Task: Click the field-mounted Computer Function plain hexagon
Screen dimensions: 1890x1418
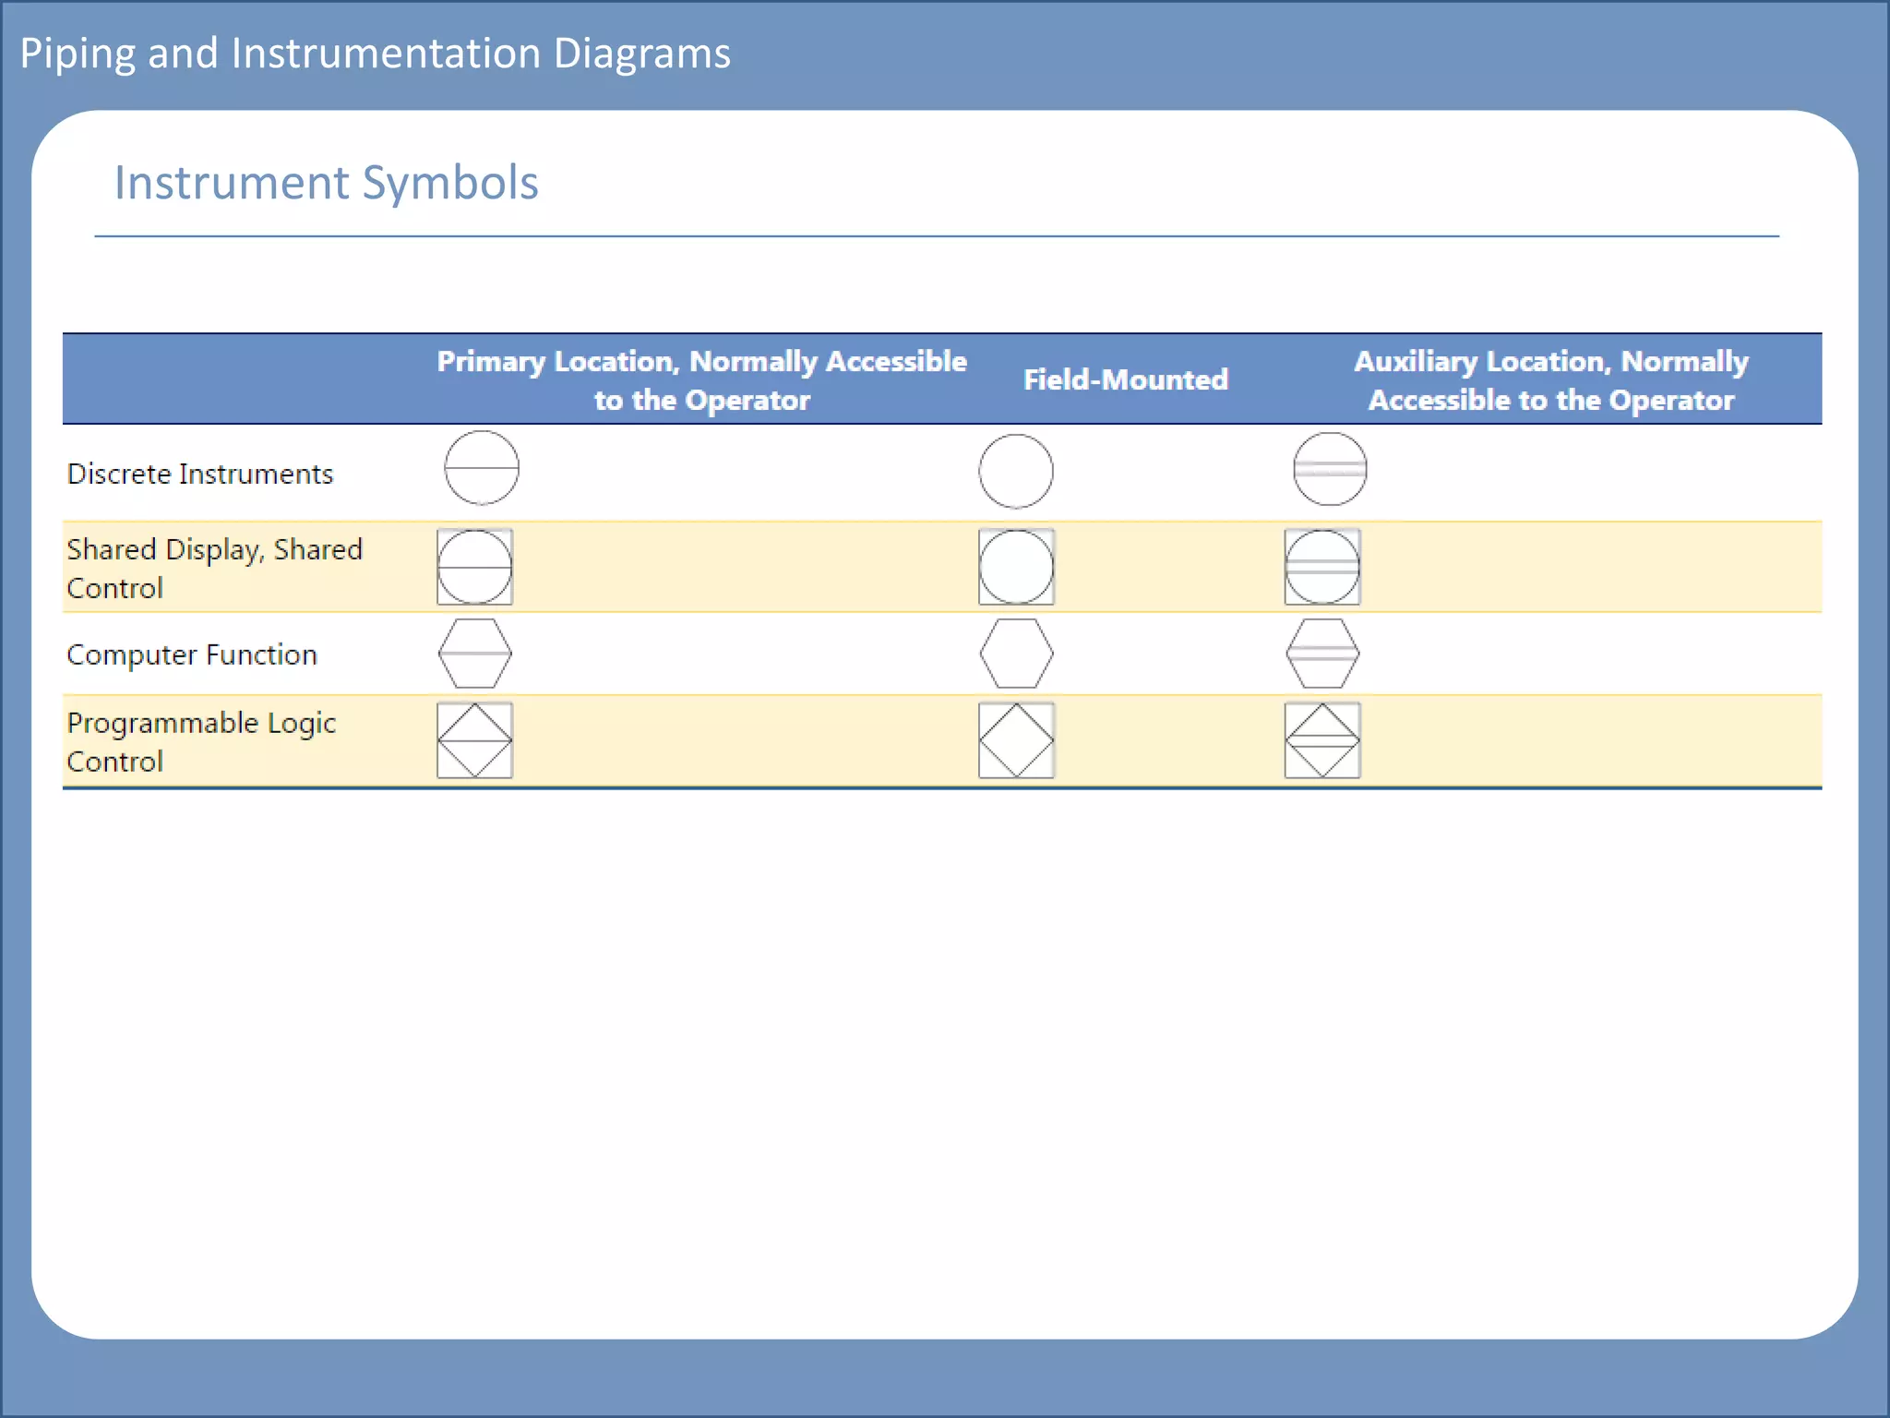Action: pos(1015,654)
